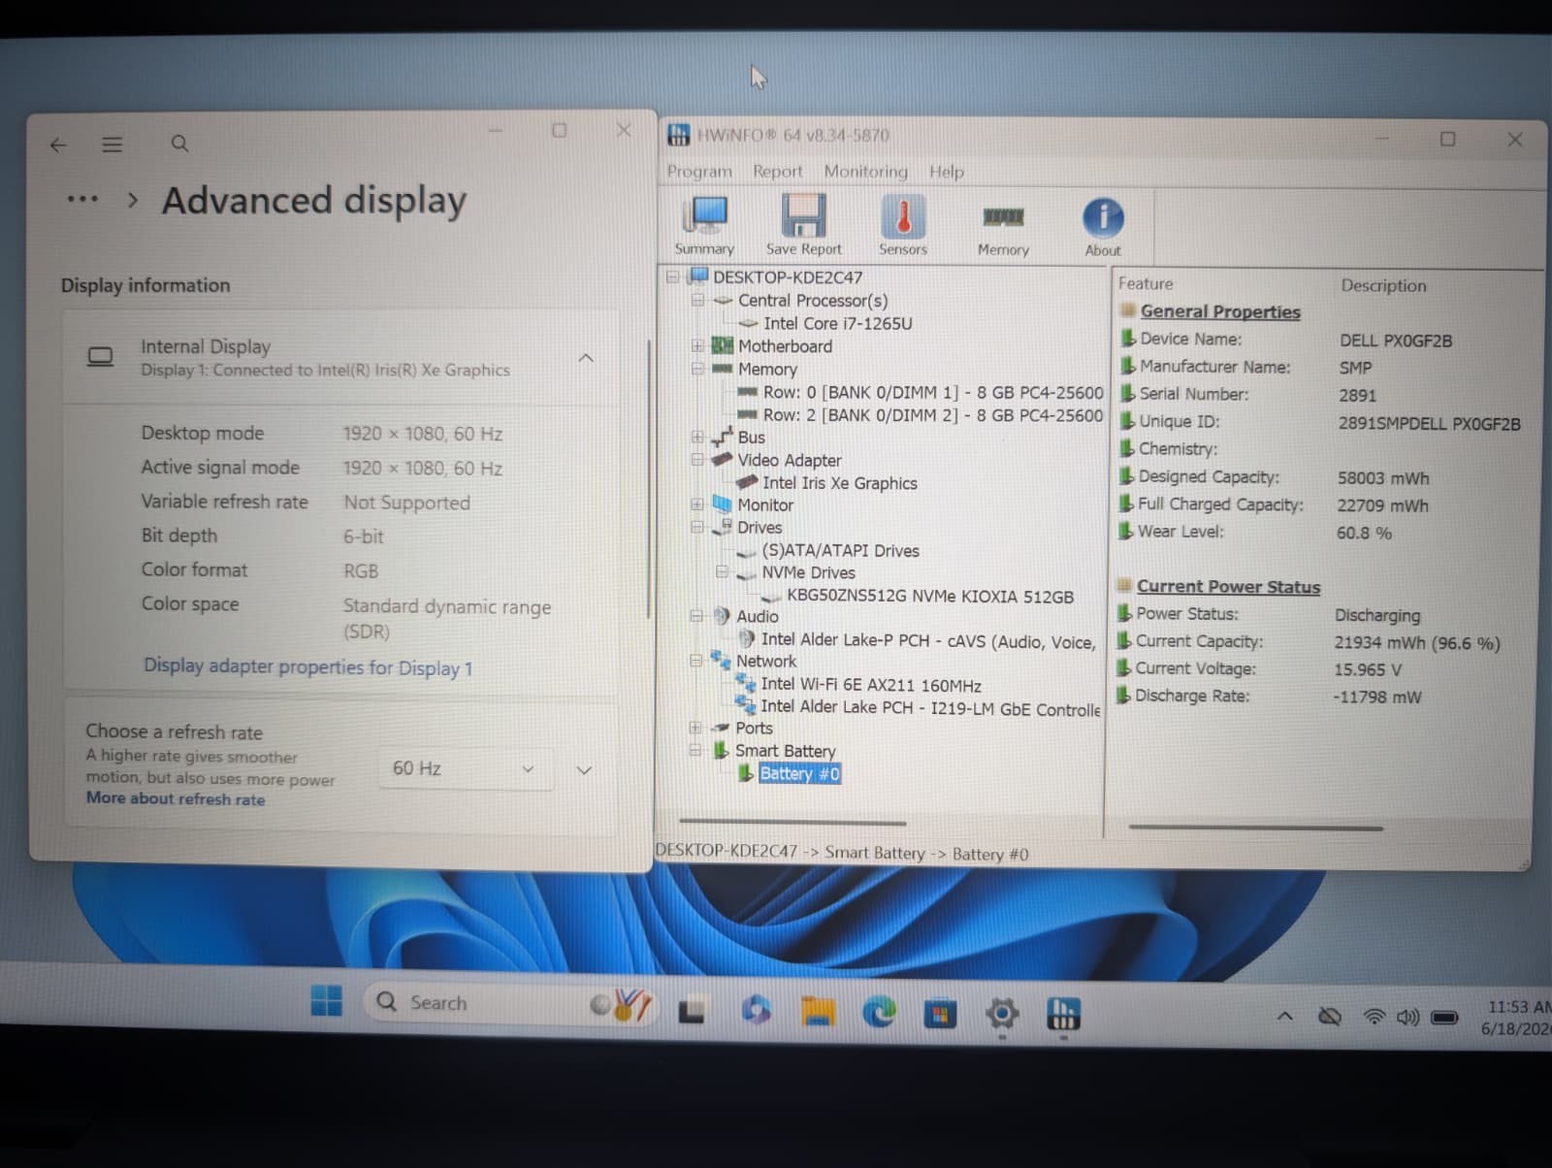The image size is (1552, 1168).
Task: Select the Intel Core i7-1265U processor node
Action: 837,323
